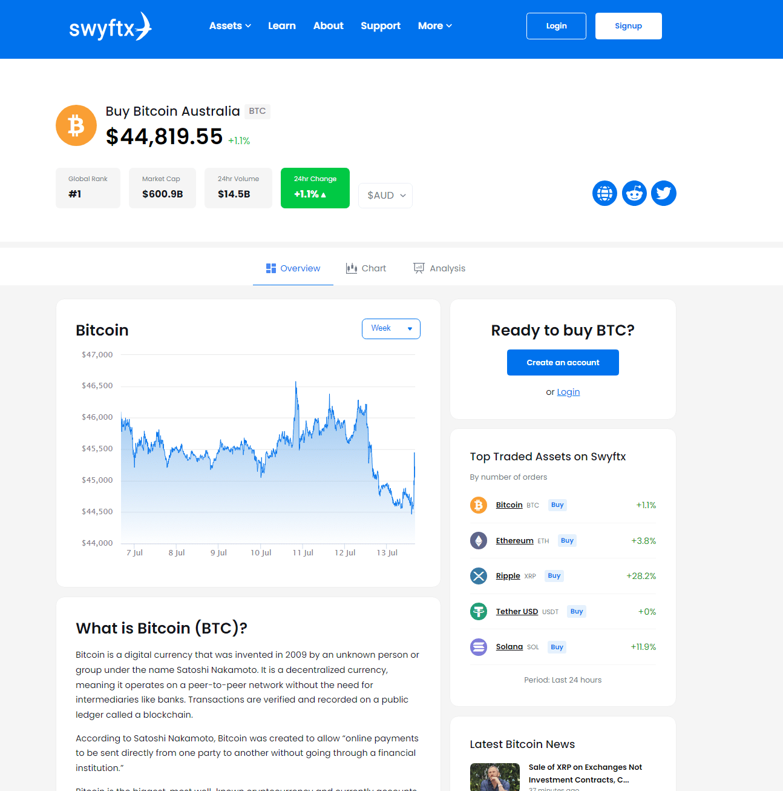
Task: Click the BTC ticker badge beside the title
Action: point(257,111)
